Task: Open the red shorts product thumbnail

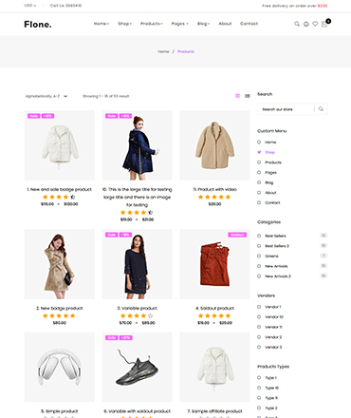Action: click(214, 264)
